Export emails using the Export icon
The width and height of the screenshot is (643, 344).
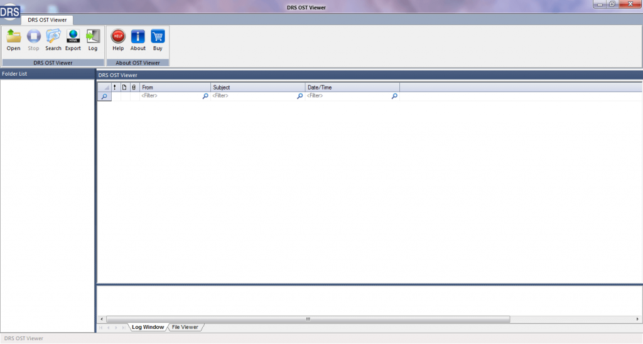(73, 39)
